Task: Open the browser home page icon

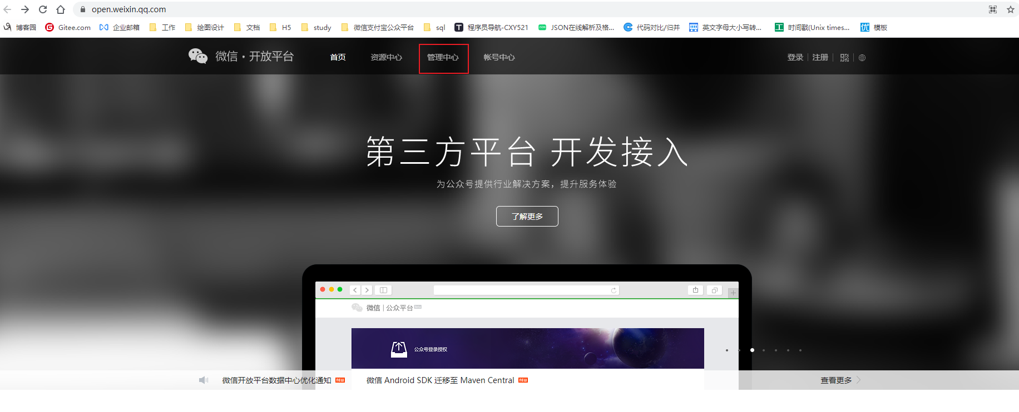Action: 61,9
